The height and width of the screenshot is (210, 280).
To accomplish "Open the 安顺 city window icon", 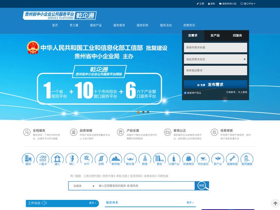I will pos(101,159).
